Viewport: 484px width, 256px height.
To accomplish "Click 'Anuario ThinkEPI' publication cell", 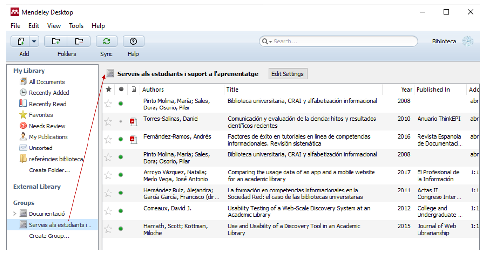I will point(439,119).
